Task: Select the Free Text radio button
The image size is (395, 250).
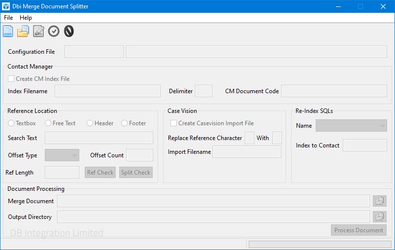Action: pos(48,123)
